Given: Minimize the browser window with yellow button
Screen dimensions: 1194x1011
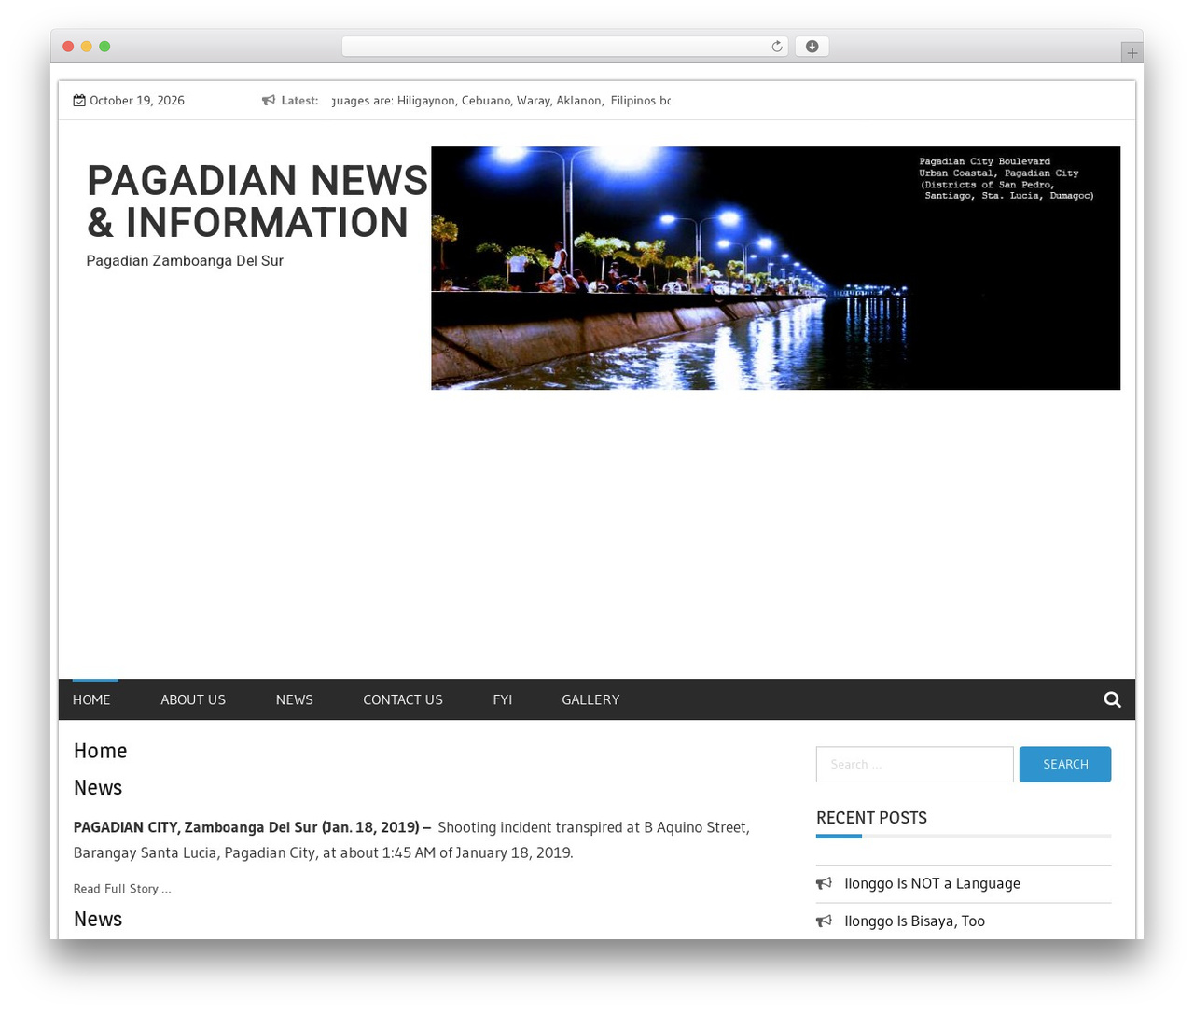Looking at the screenshot, I should 87,47.
